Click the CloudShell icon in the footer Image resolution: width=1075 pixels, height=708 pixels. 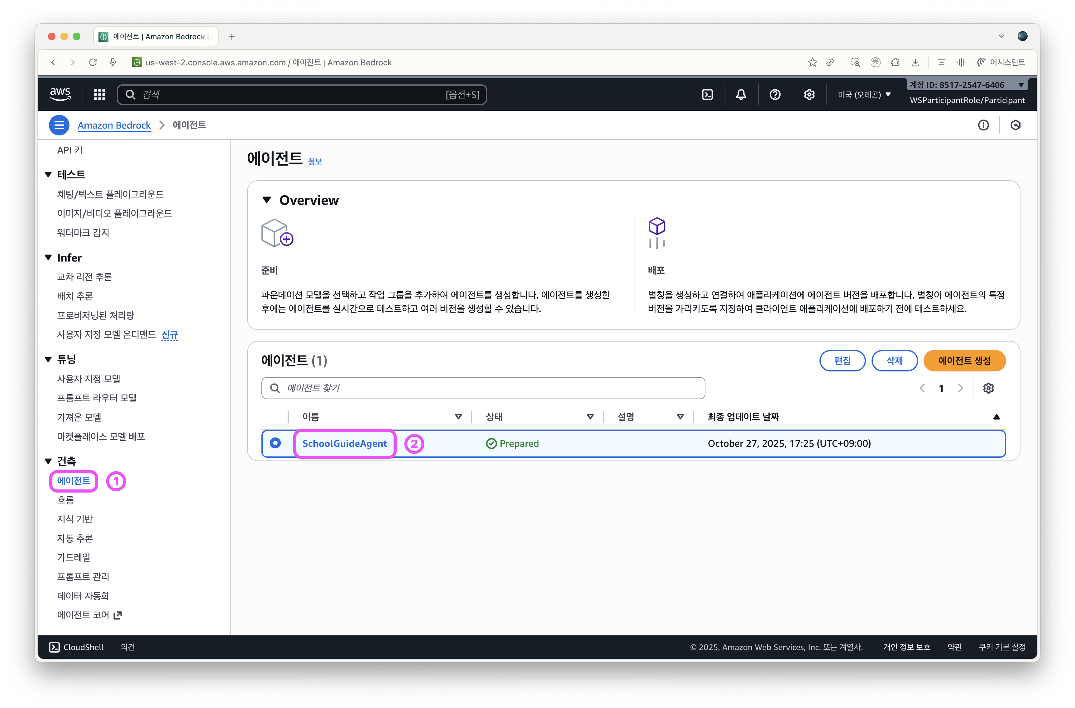54,647
